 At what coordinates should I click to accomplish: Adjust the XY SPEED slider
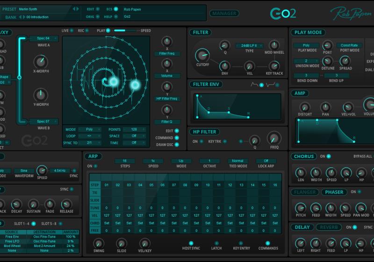tap(126, 30)
